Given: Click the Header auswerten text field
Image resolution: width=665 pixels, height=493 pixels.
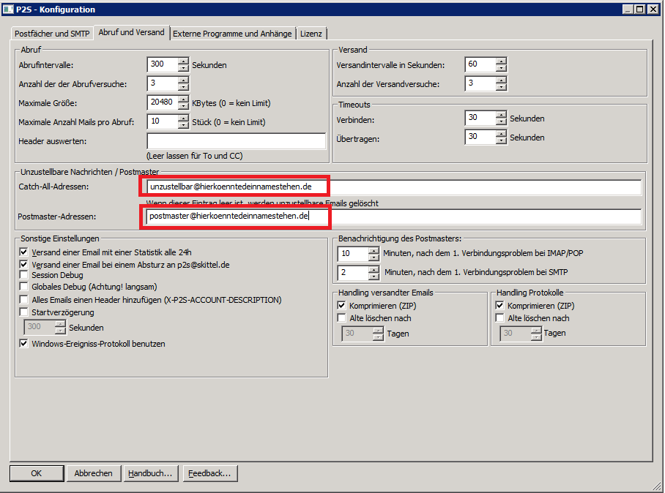Looking at the screenshot, I should [x=236, y=141].
